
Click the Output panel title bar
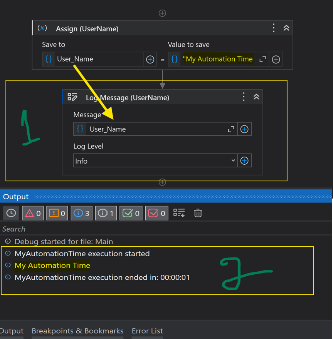tap(166, 196)
